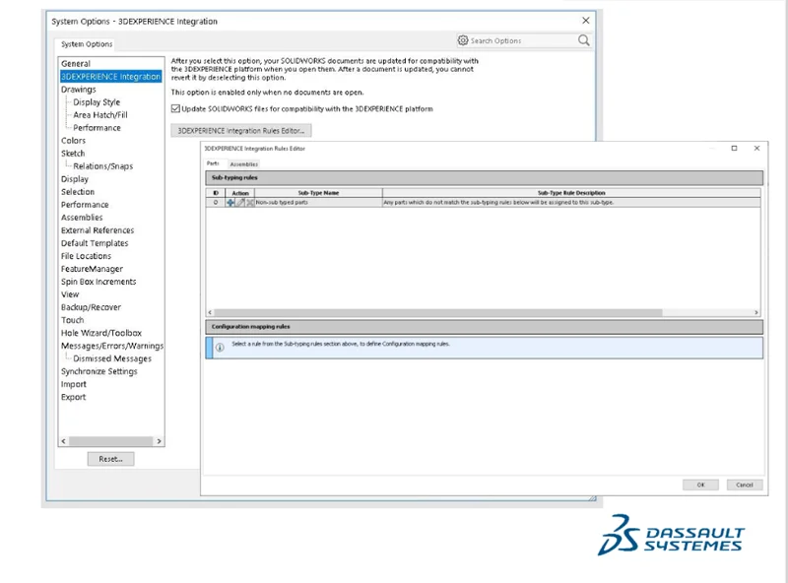This screenshot has width=788, height=583.
Task: Click the 'Any parts which do not match' description cell
Action: [x=571, y=203]
